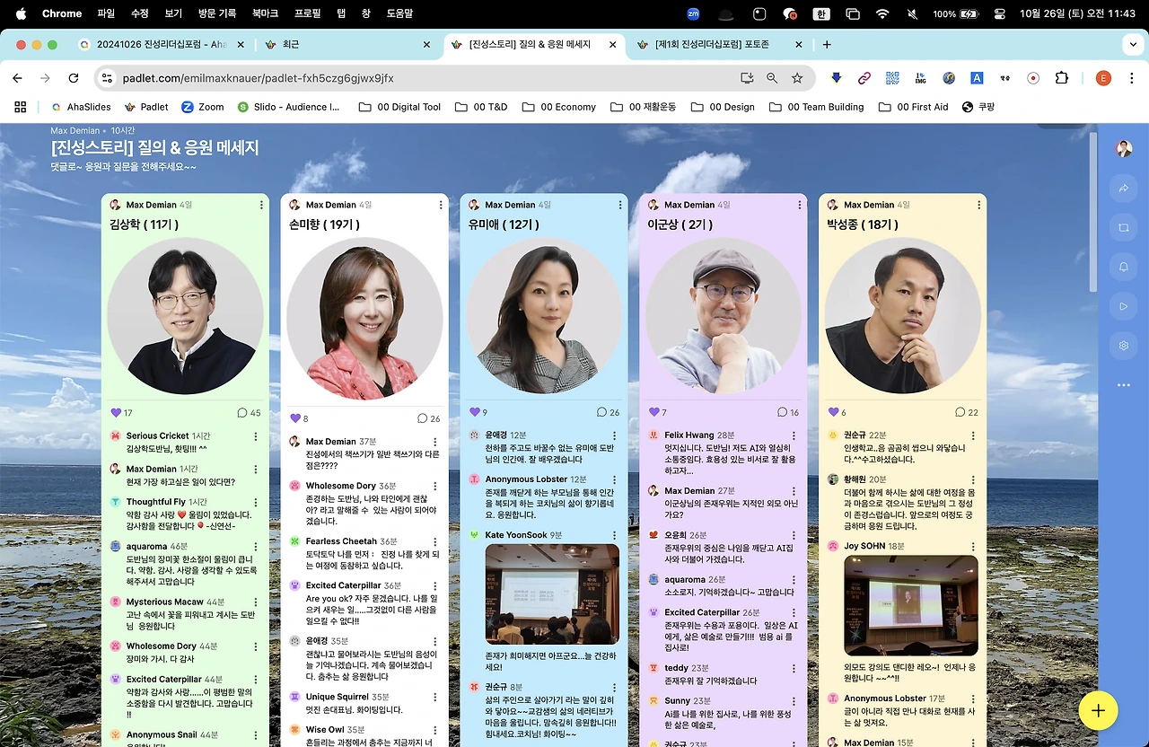Open the options menu for 박성종 post
1149x747 pixels.
point(978,205)
